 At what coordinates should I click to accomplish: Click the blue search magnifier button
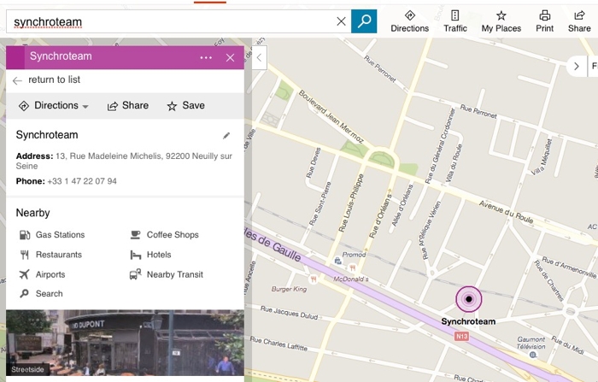[364, 21]
